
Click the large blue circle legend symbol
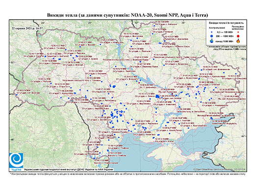pos(212,36)
